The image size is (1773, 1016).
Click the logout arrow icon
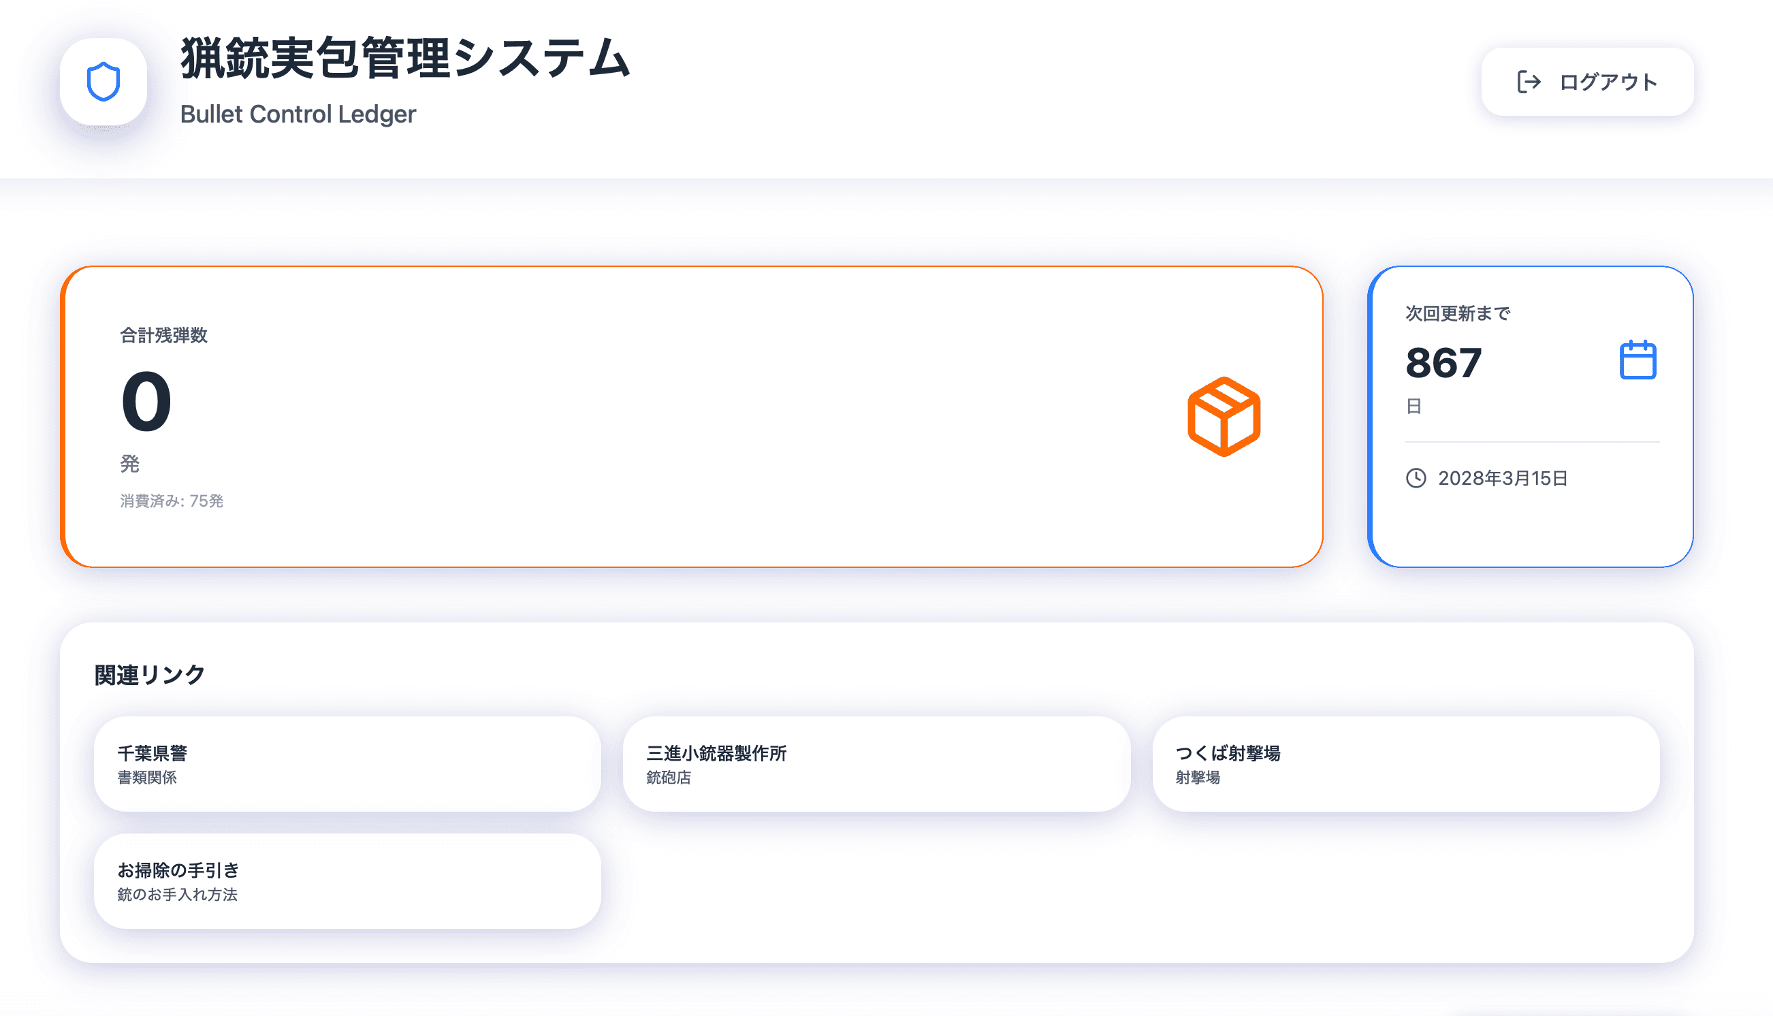(1528, 82)
